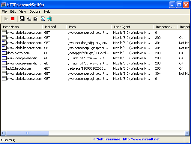
Task: Select the single slash path cell
Action: coord(69,38)
